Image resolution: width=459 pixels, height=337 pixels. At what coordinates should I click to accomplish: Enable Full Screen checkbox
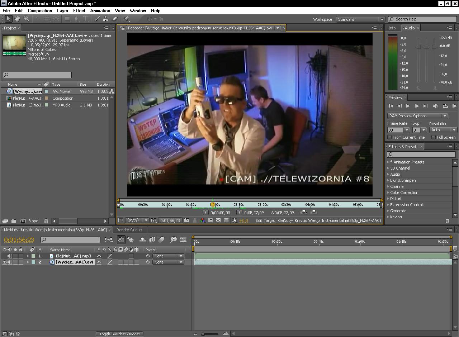tap(434, 137)
